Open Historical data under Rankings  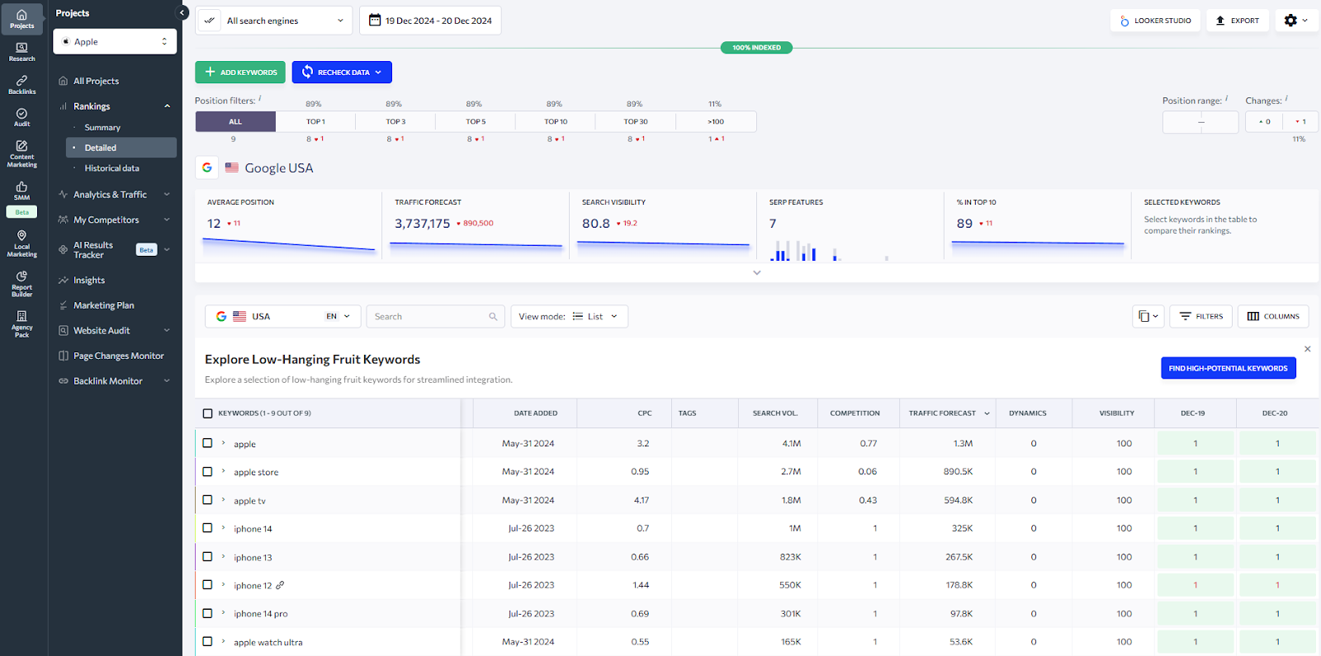tap(111, 168)
